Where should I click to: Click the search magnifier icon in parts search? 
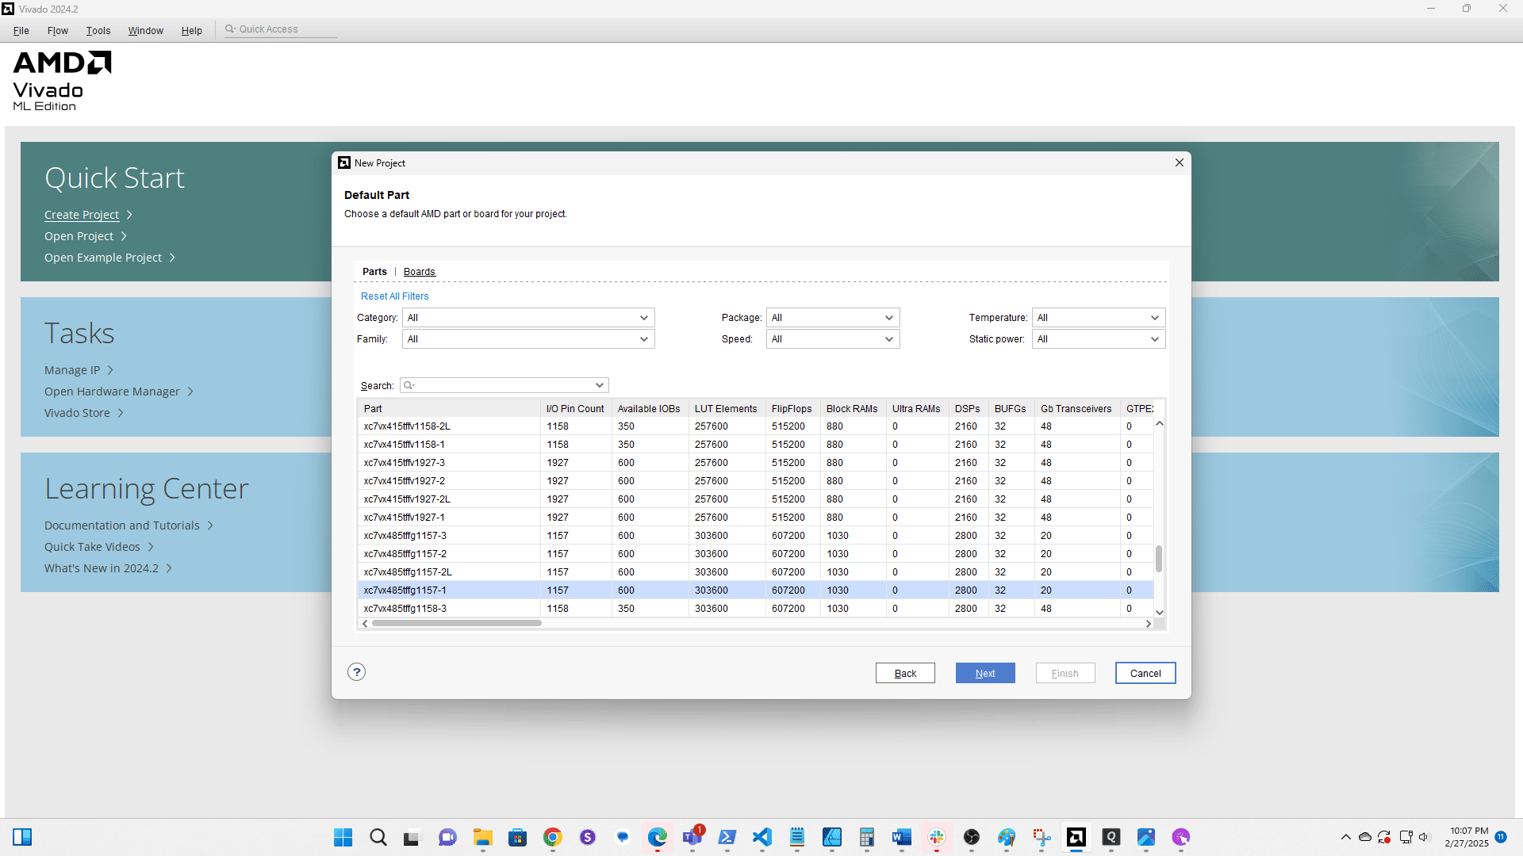click(409, 385)
